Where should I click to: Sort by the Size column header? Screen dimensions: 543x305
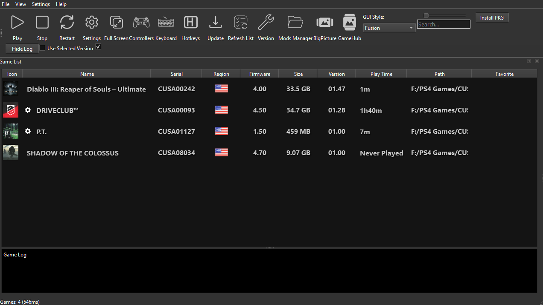click(x=298, y=74)
